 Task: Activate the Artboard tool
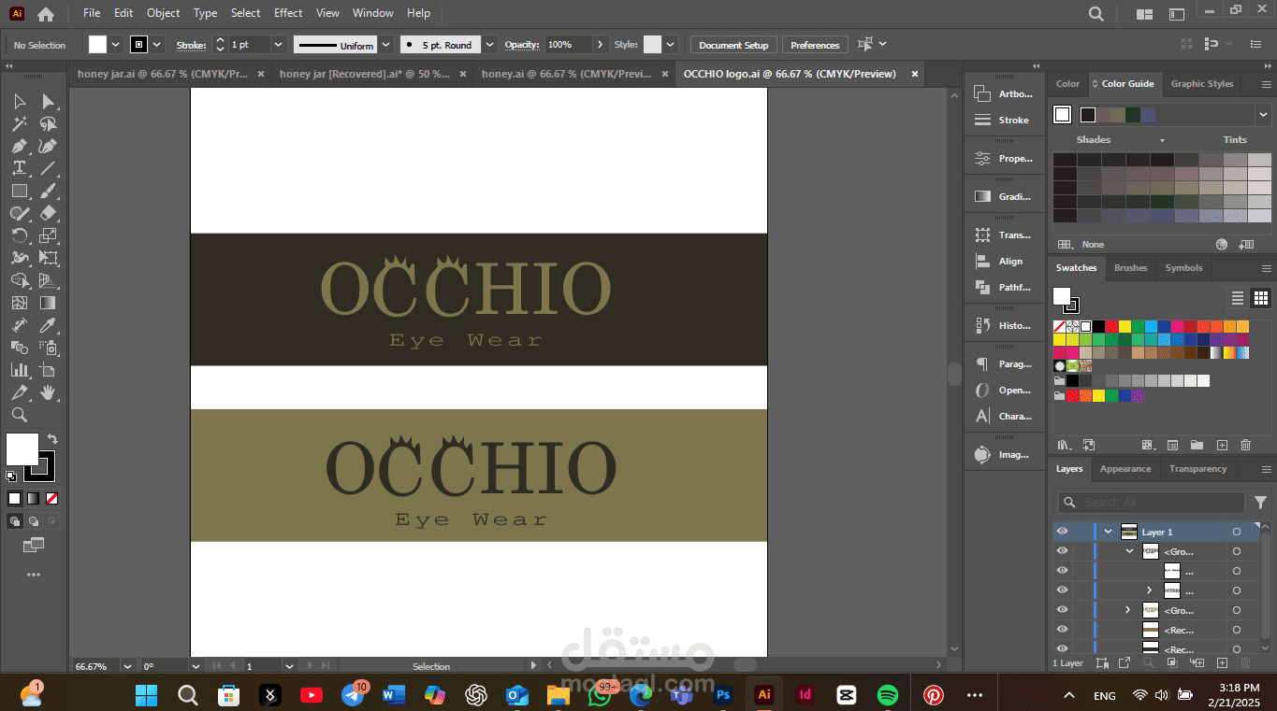click(48, 370)
